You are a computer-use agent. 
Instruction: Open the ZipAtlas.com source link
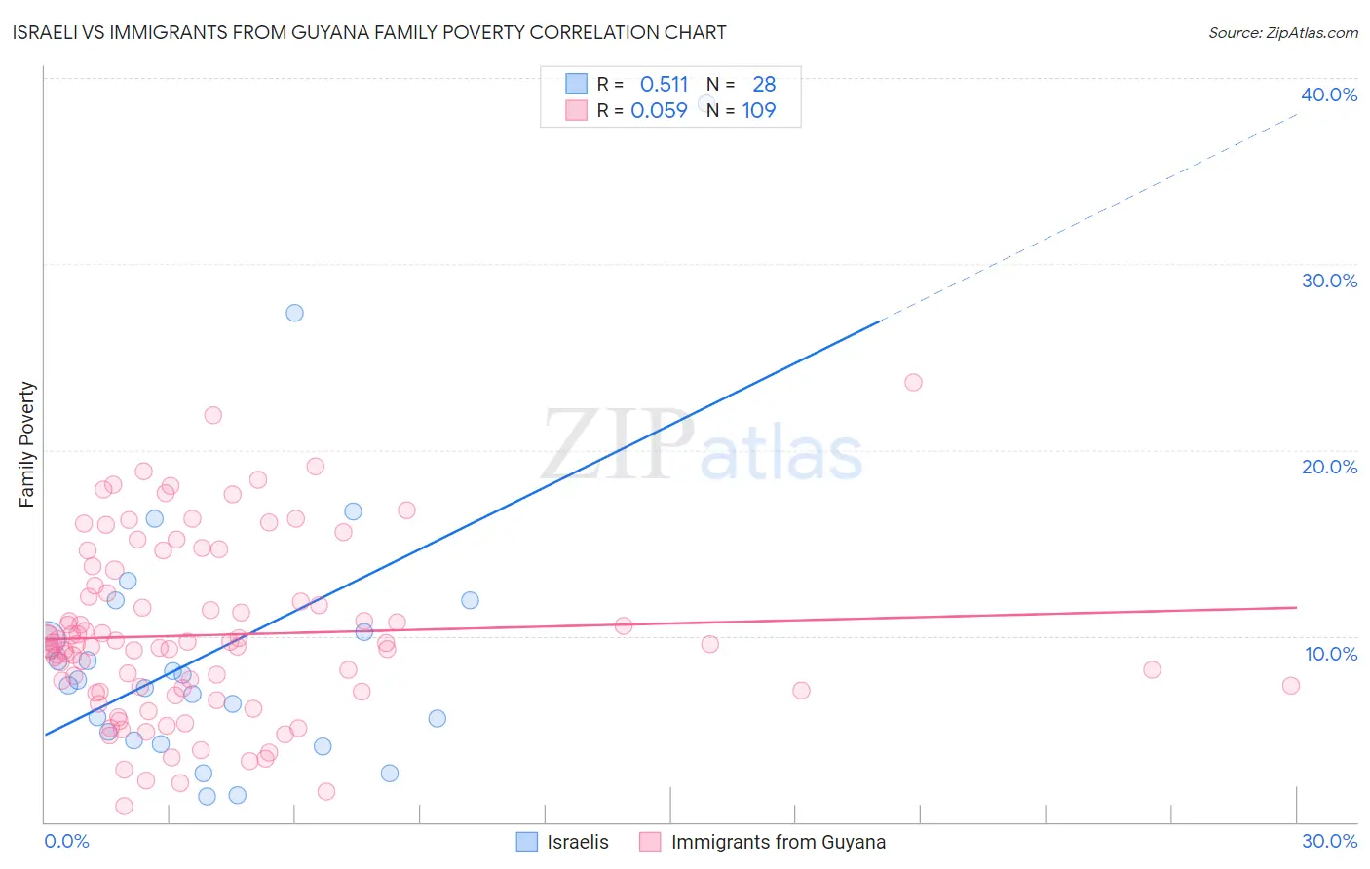[1282, 32]
